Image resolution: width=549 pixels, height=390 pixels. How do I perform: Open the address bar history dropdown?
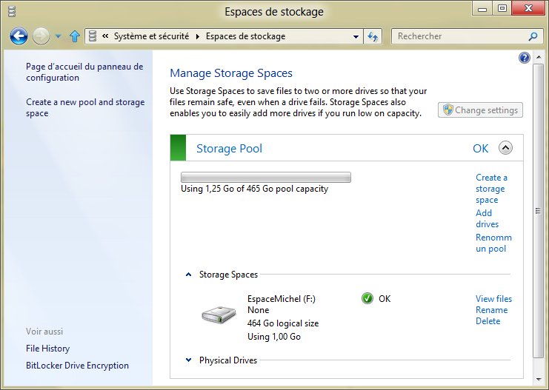356,36
